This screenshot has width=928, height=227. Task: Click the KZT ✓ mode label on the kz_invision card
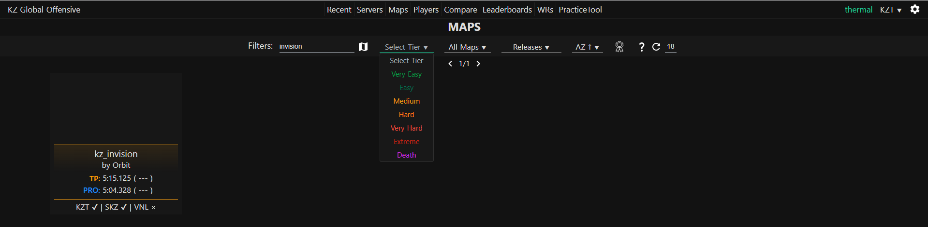tap(87, 207)
